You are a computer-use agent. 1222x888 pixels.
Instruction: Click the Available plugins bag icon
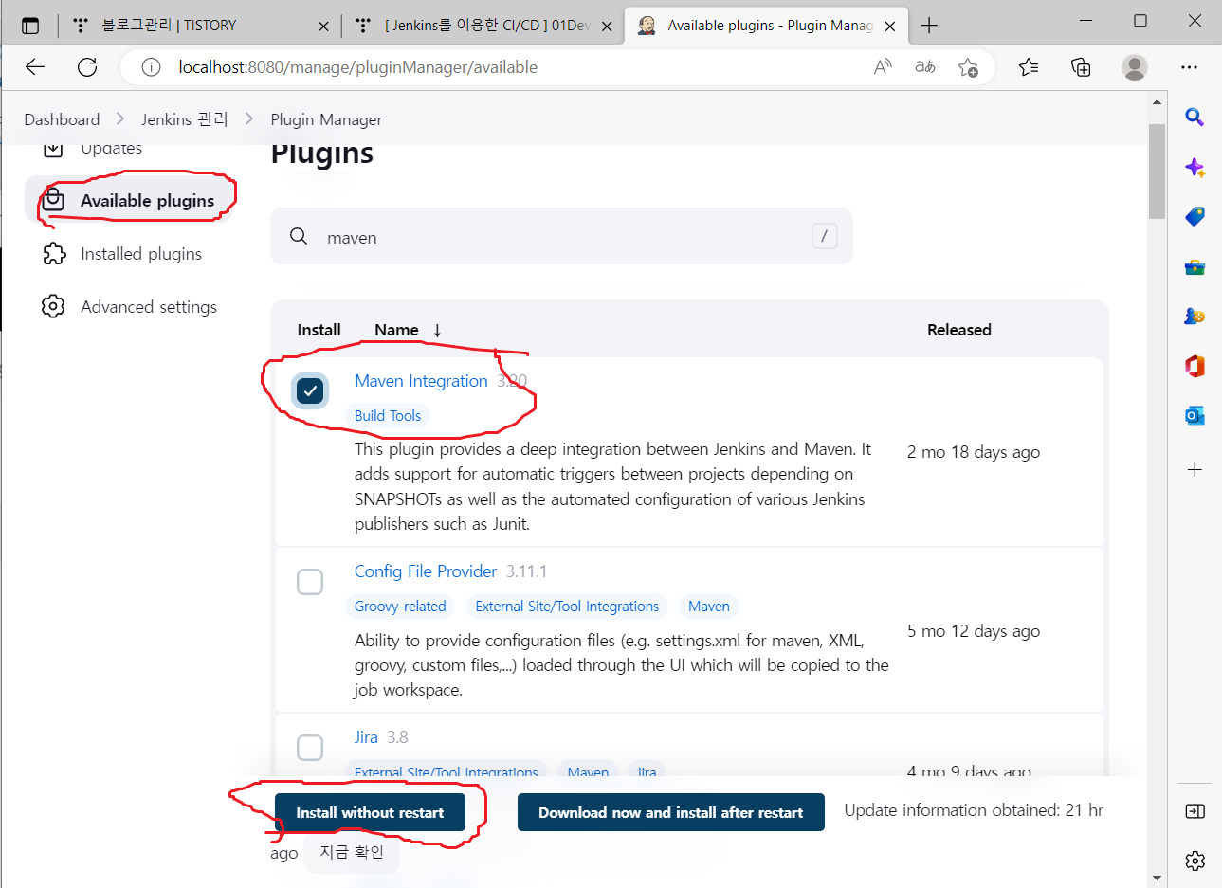[x=54, y=200]
